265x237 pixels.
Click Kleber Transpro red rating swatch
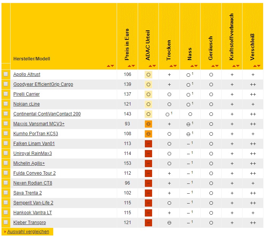coord(148,223)
